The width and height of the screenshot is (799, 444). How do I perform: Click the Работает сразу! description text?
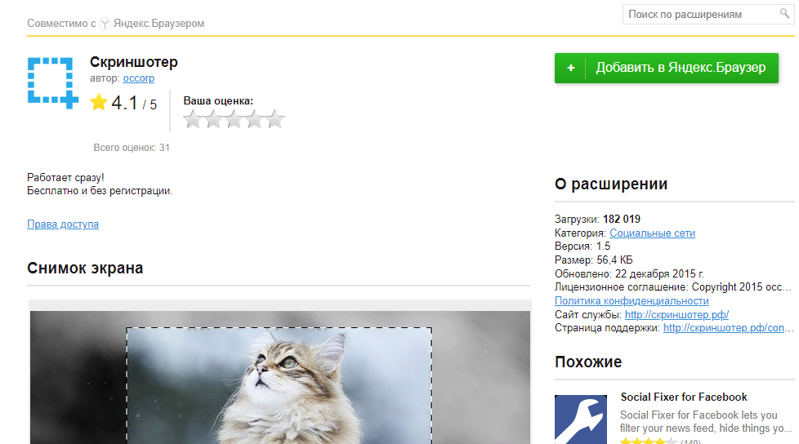click(65, 178)
